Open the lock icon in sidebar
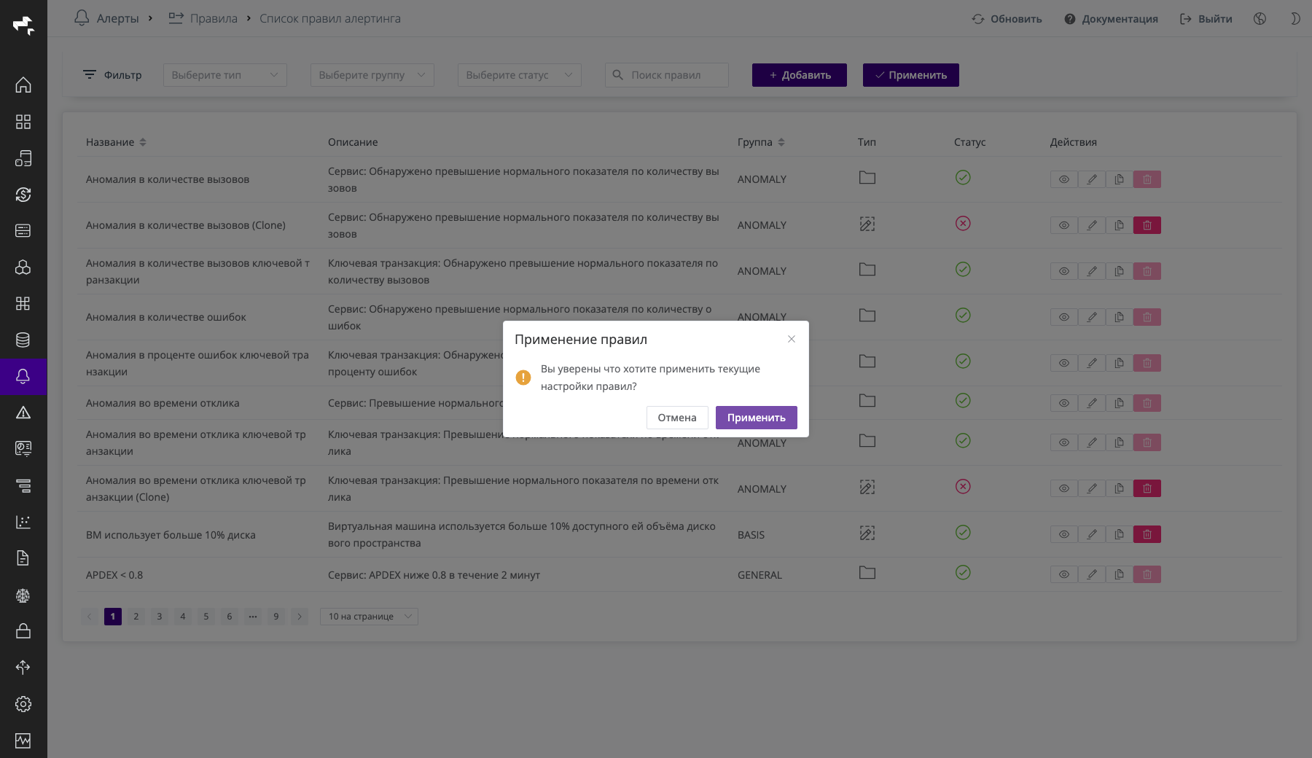1312x758 pixels. [x=23, y=631]
